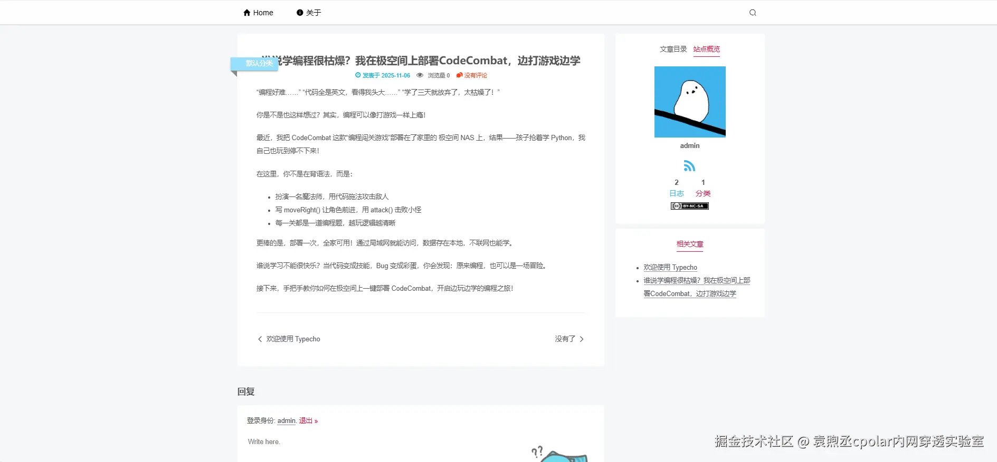997x462 pixels.
Task: Focus the Write here comment field
Action: click(x=421, y=448)
